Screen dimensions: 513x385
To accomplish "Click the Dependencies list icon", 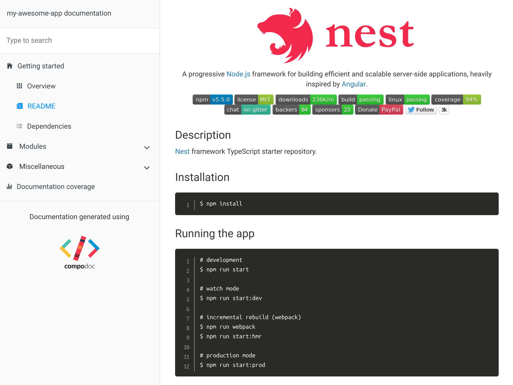I will click(x=19, y=126).
